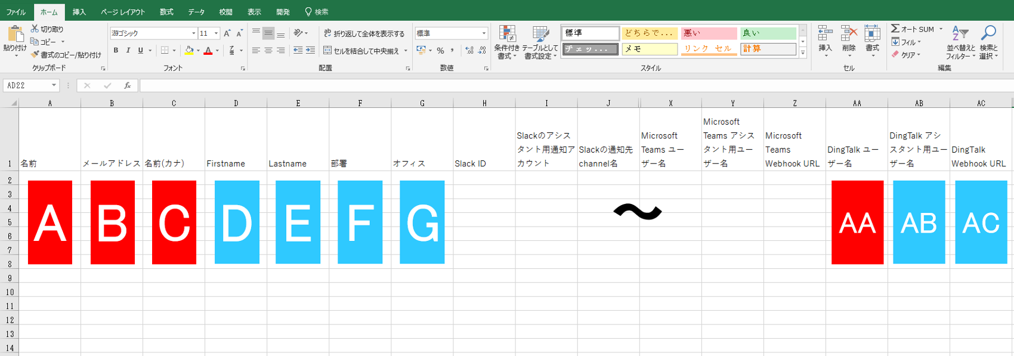Open Find and Select (検索と選択)
Viewport: 1014px width, 356px height.
988,42
